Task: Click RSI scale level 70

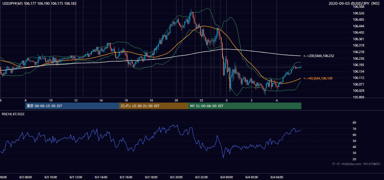Action: (354, 129)
